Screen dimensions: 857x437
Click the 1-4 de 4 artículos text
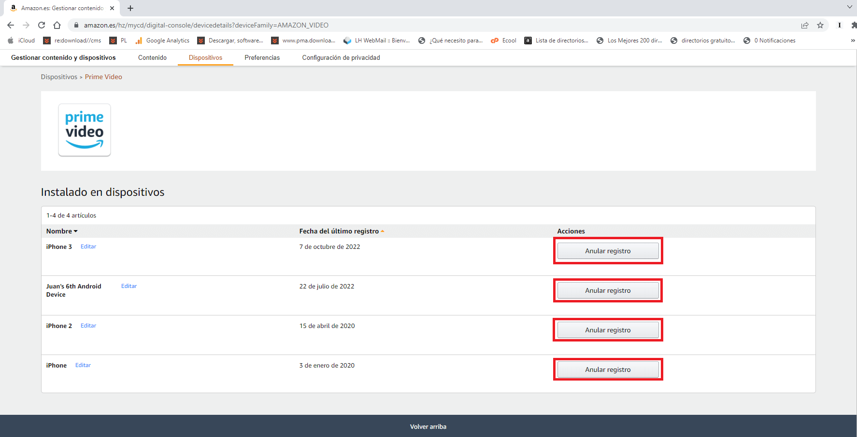pyautogui.click(x=71, y=215)
